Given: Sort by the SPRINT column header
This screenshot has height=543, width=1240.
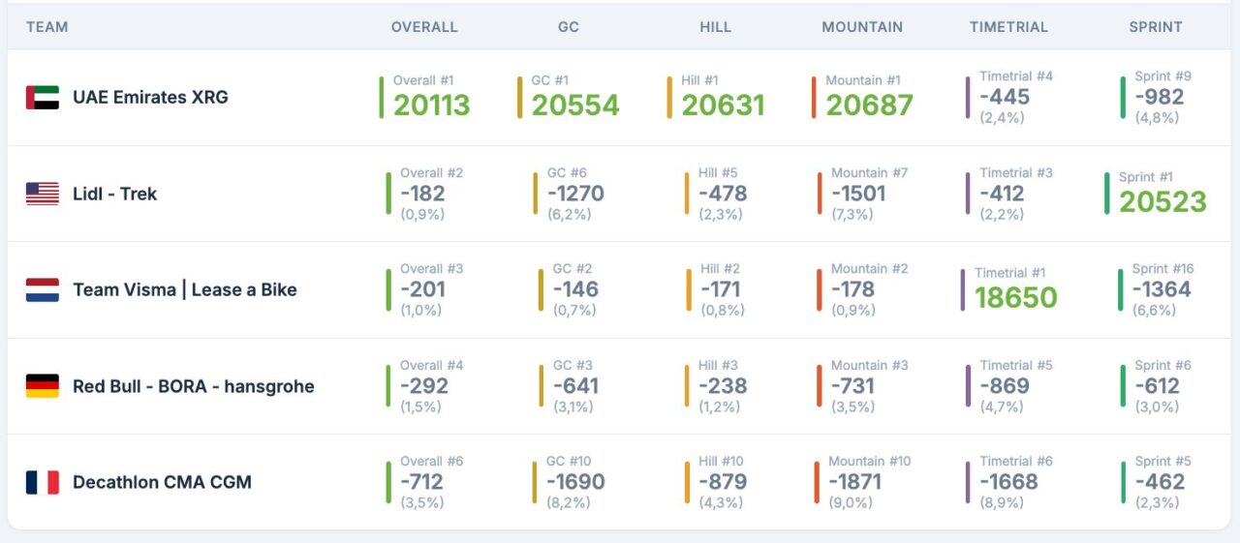Looking at the screenshot, I should (x=1156, y=27).
